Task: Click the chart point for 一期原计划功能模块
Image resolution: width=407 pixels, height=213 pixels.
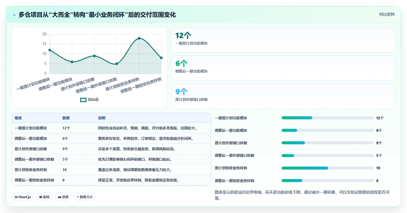Action: [x=50, y=50]
